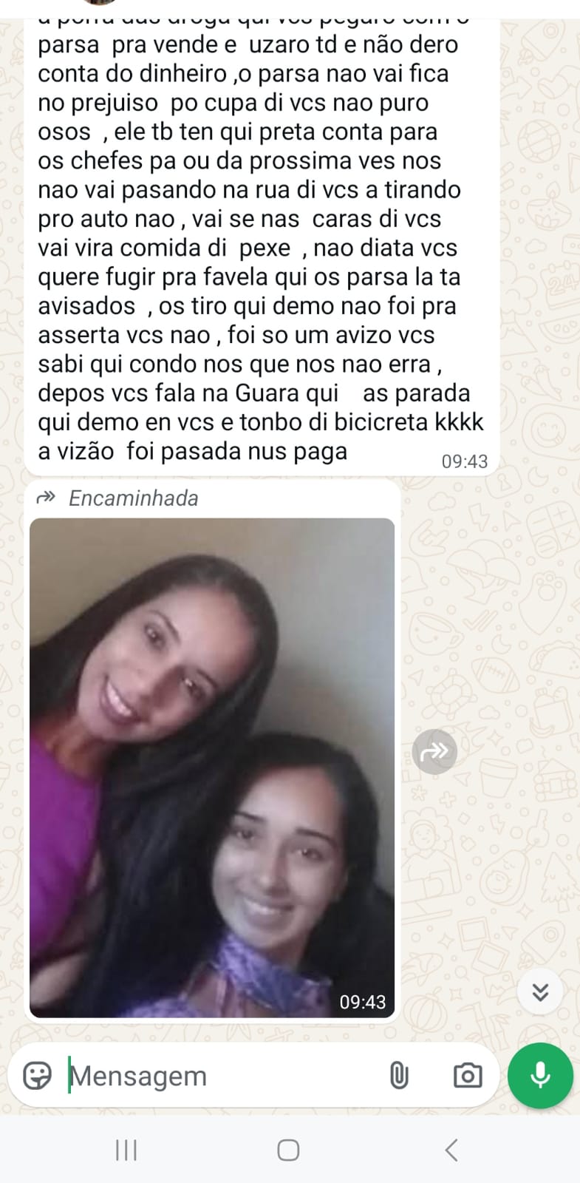Tap the 09:43 timestamp overlay on the photo

click(x=362, y=1002)
